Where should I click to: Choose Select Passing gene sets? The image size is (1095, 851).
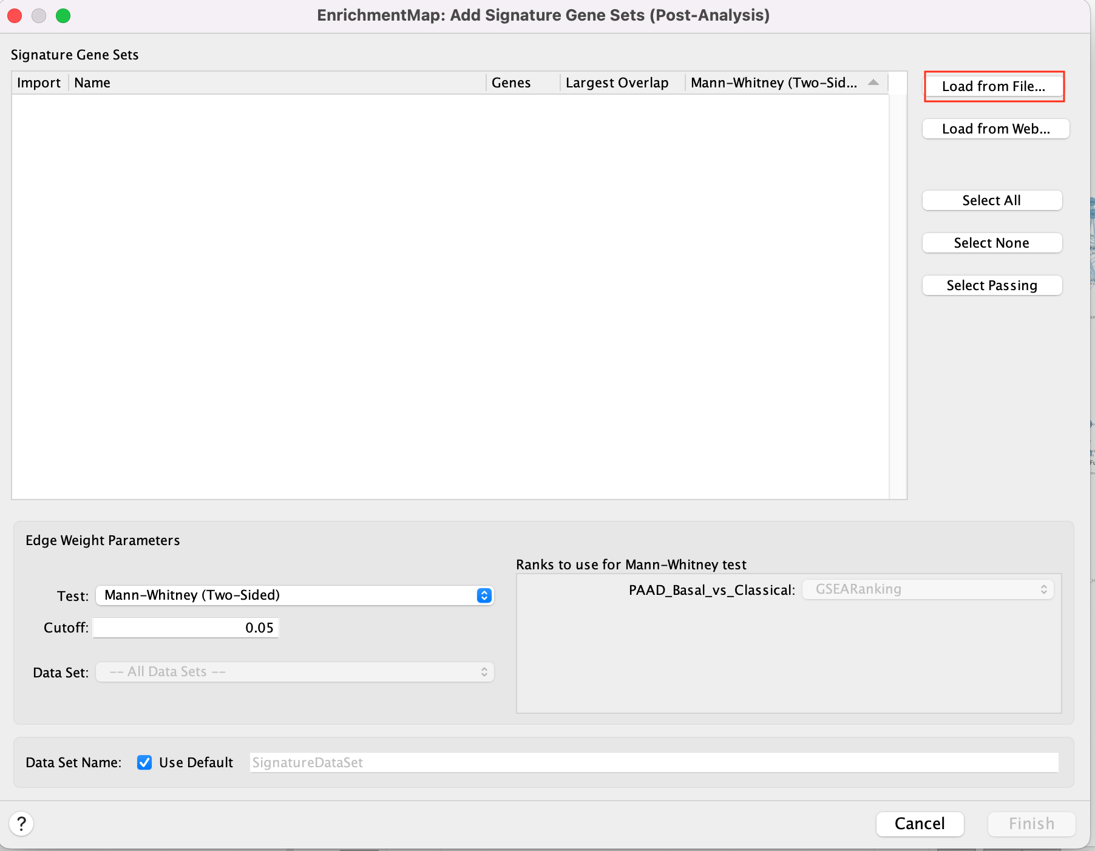pyautogui.click(x=991, y=285)
